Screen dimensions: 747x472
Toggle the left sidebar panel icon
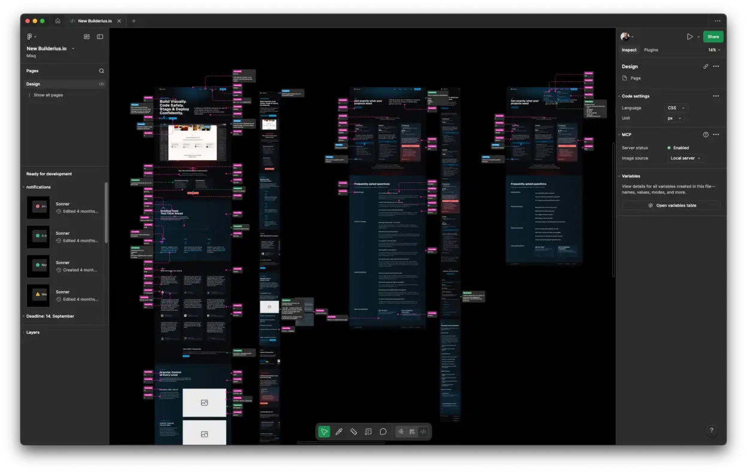point(99,36)
